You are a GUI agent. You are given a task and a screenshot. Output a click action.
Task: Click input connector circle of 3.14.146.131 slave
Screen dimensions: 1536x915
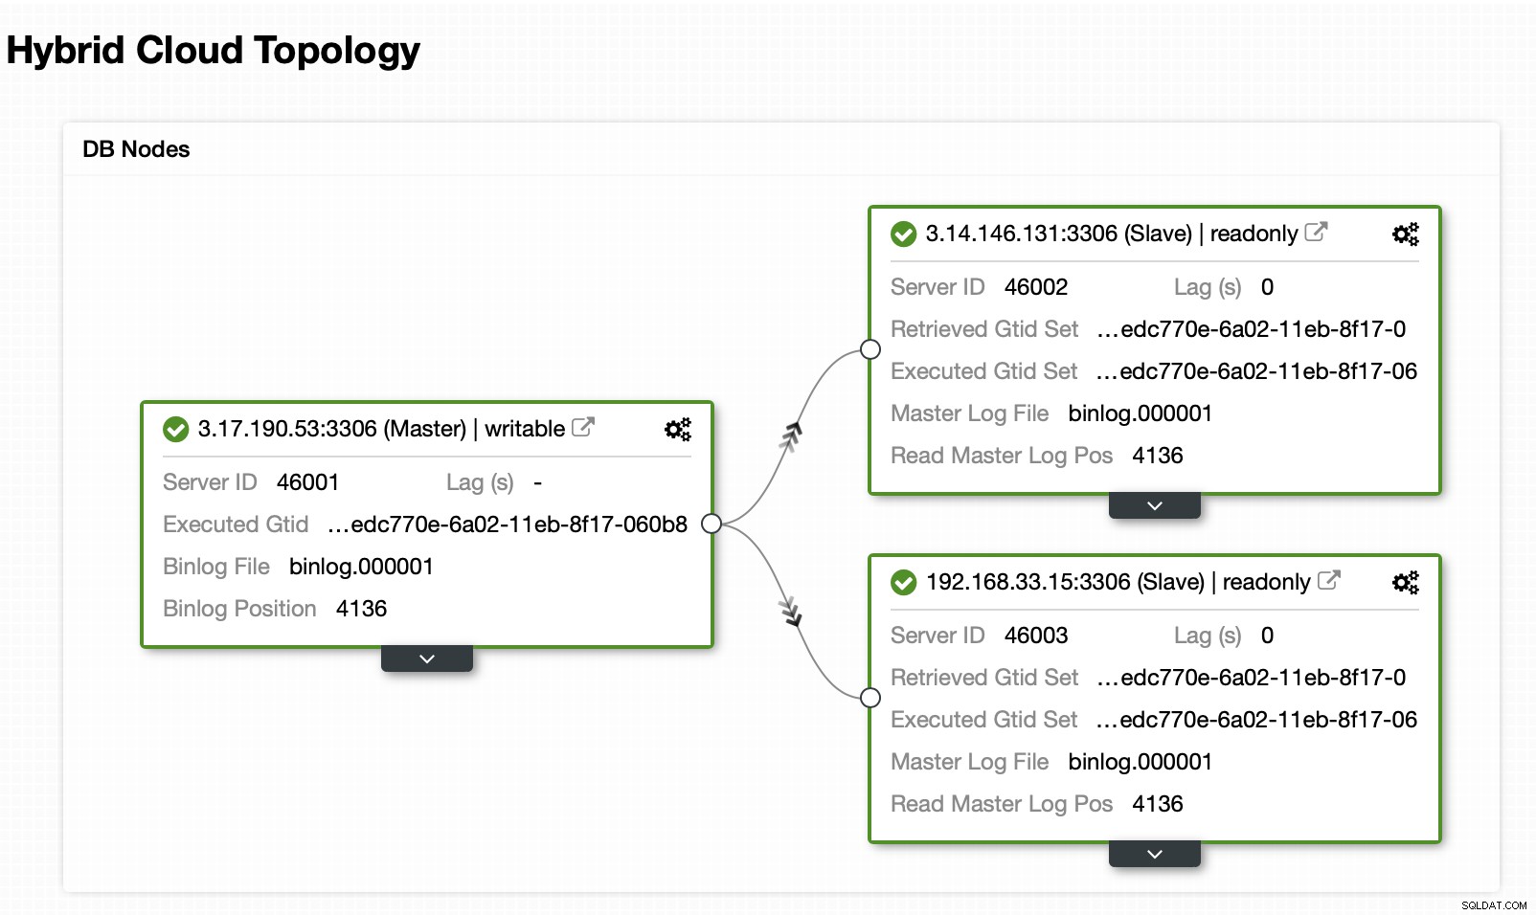coord(870,349)
